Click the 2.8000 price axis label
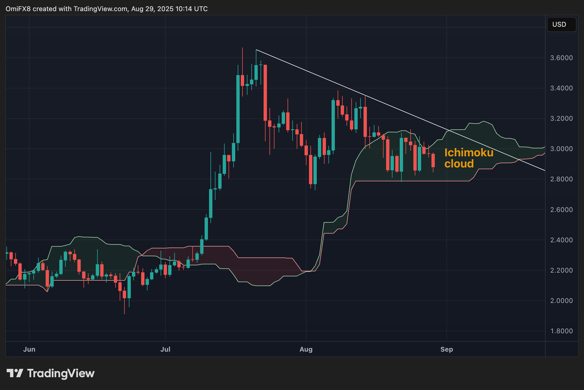 [561, 179]
